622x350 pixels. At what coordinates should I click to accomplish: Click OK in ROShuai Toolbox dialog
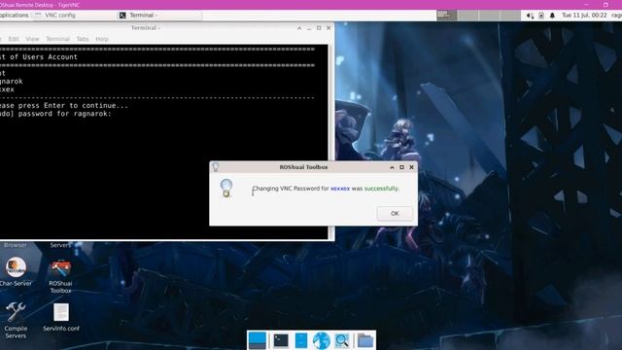coord(395,214)
